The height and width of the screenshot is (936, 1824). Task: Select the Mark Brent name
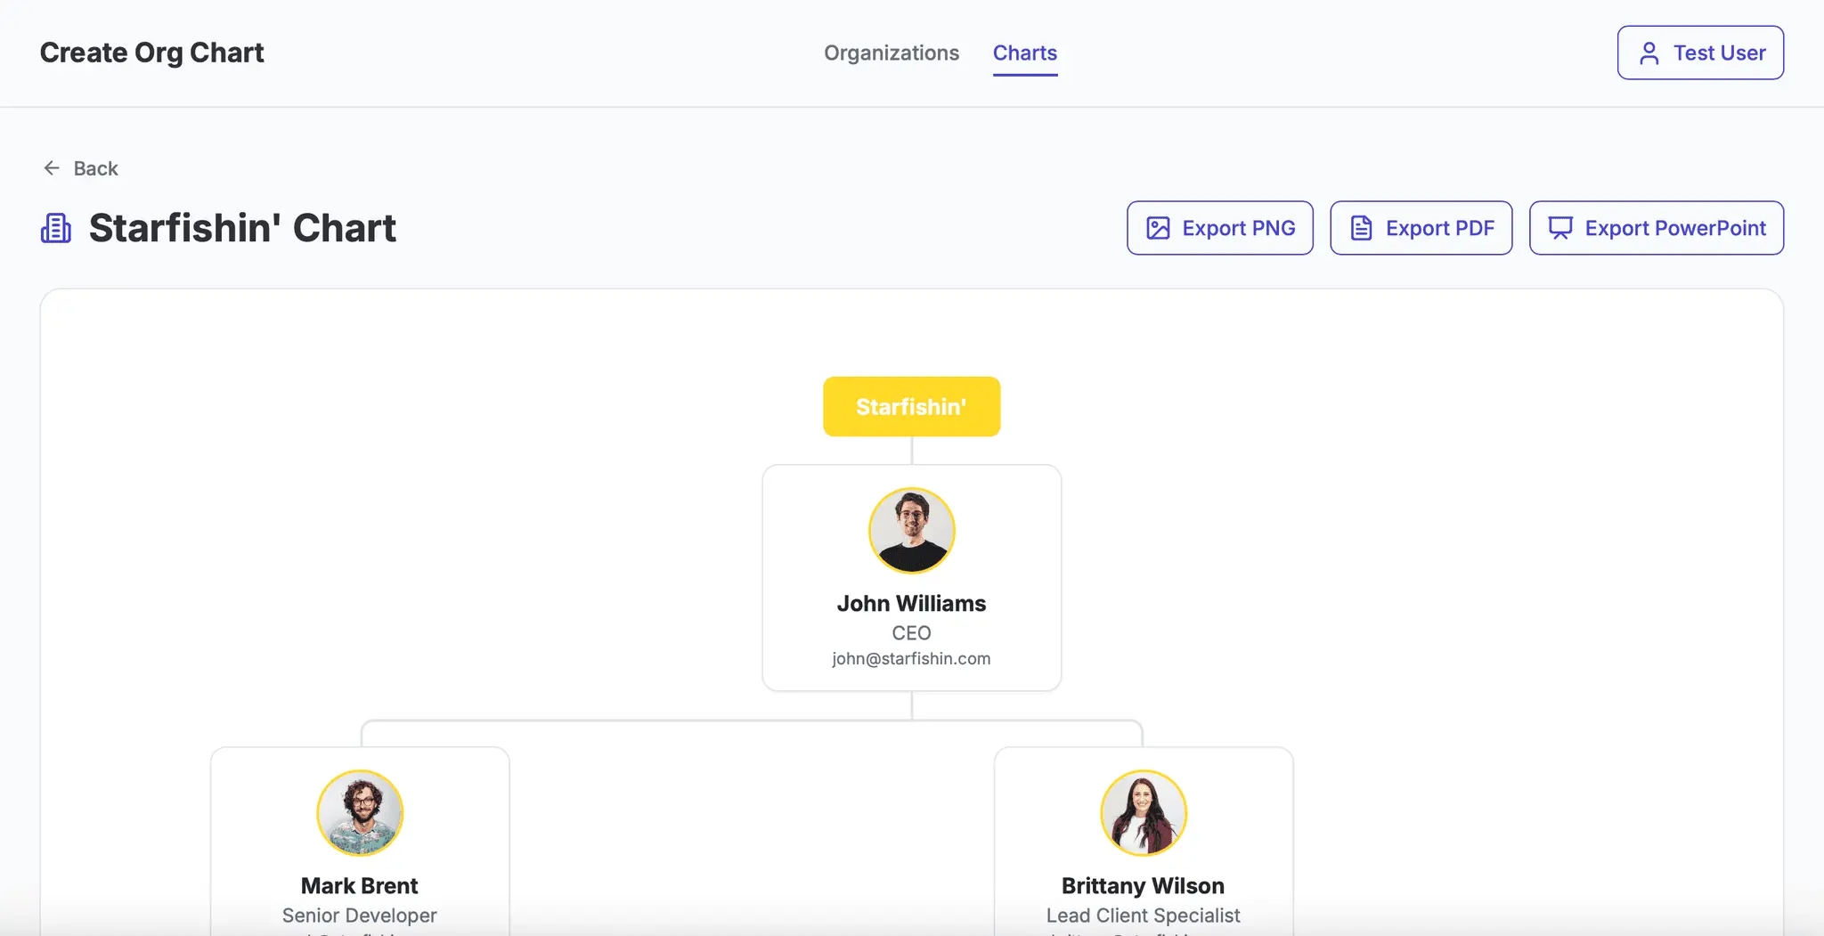(359, 886)
